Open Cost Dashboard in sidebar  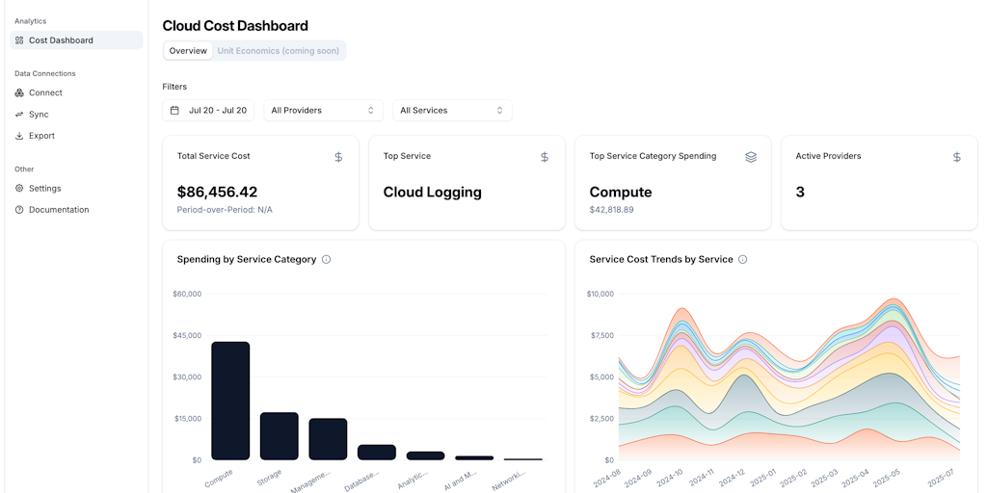[76, 40]
